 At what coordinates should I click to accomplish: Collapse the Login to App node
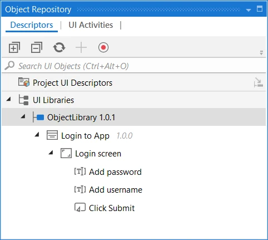37,134
